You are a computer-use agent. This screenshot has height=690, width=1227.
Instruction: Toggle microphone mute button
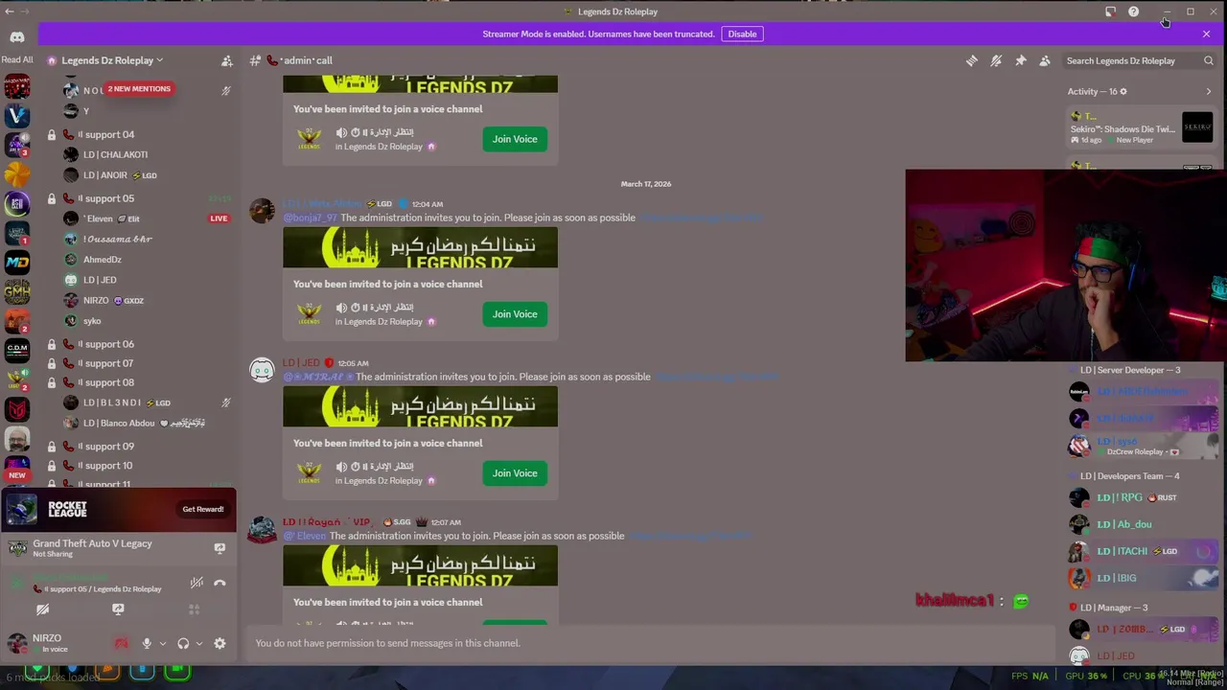pyautogui.click(x=147, y=644)
